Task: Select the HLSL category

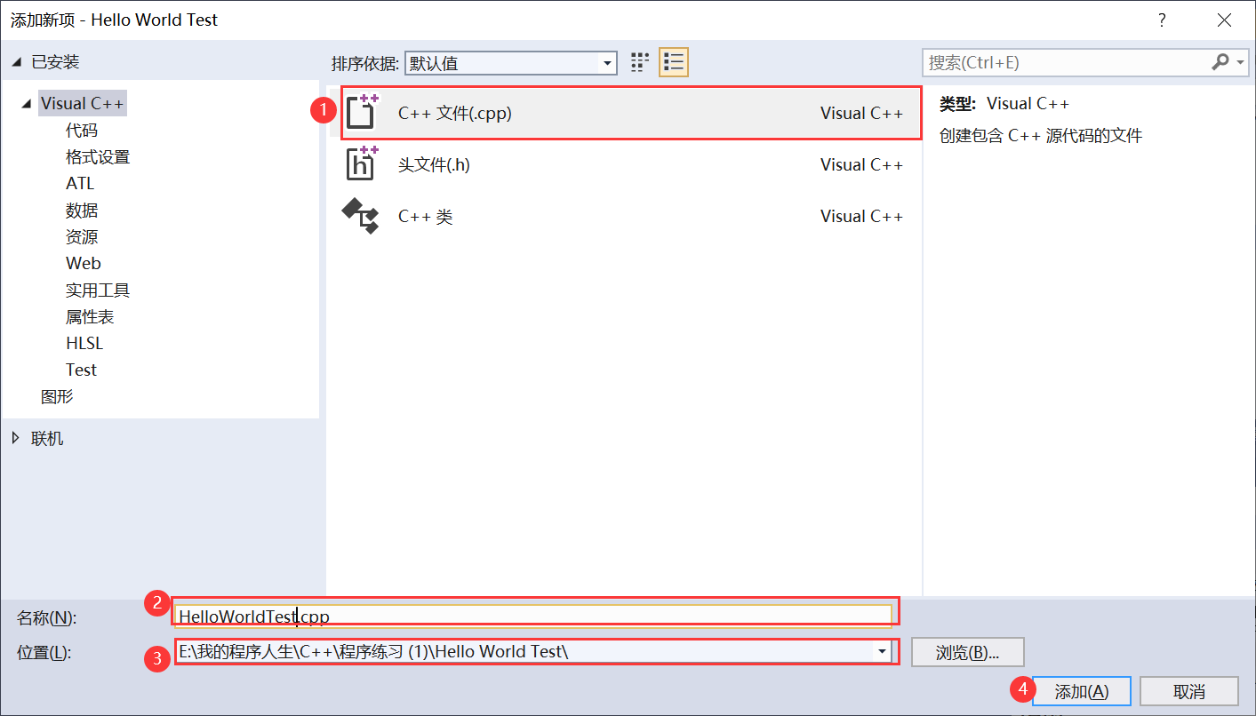Action: pos(84,344)
